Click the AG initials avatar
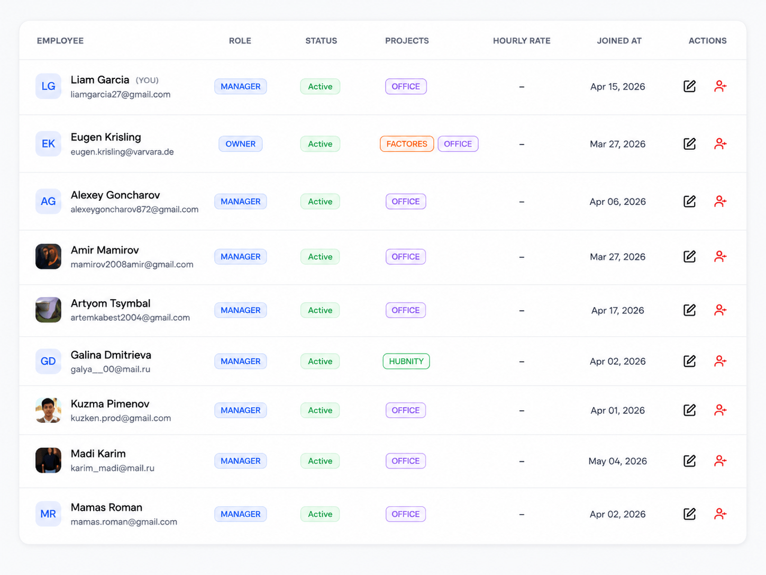Screen dimensions: 766x575 coord(48,201)
